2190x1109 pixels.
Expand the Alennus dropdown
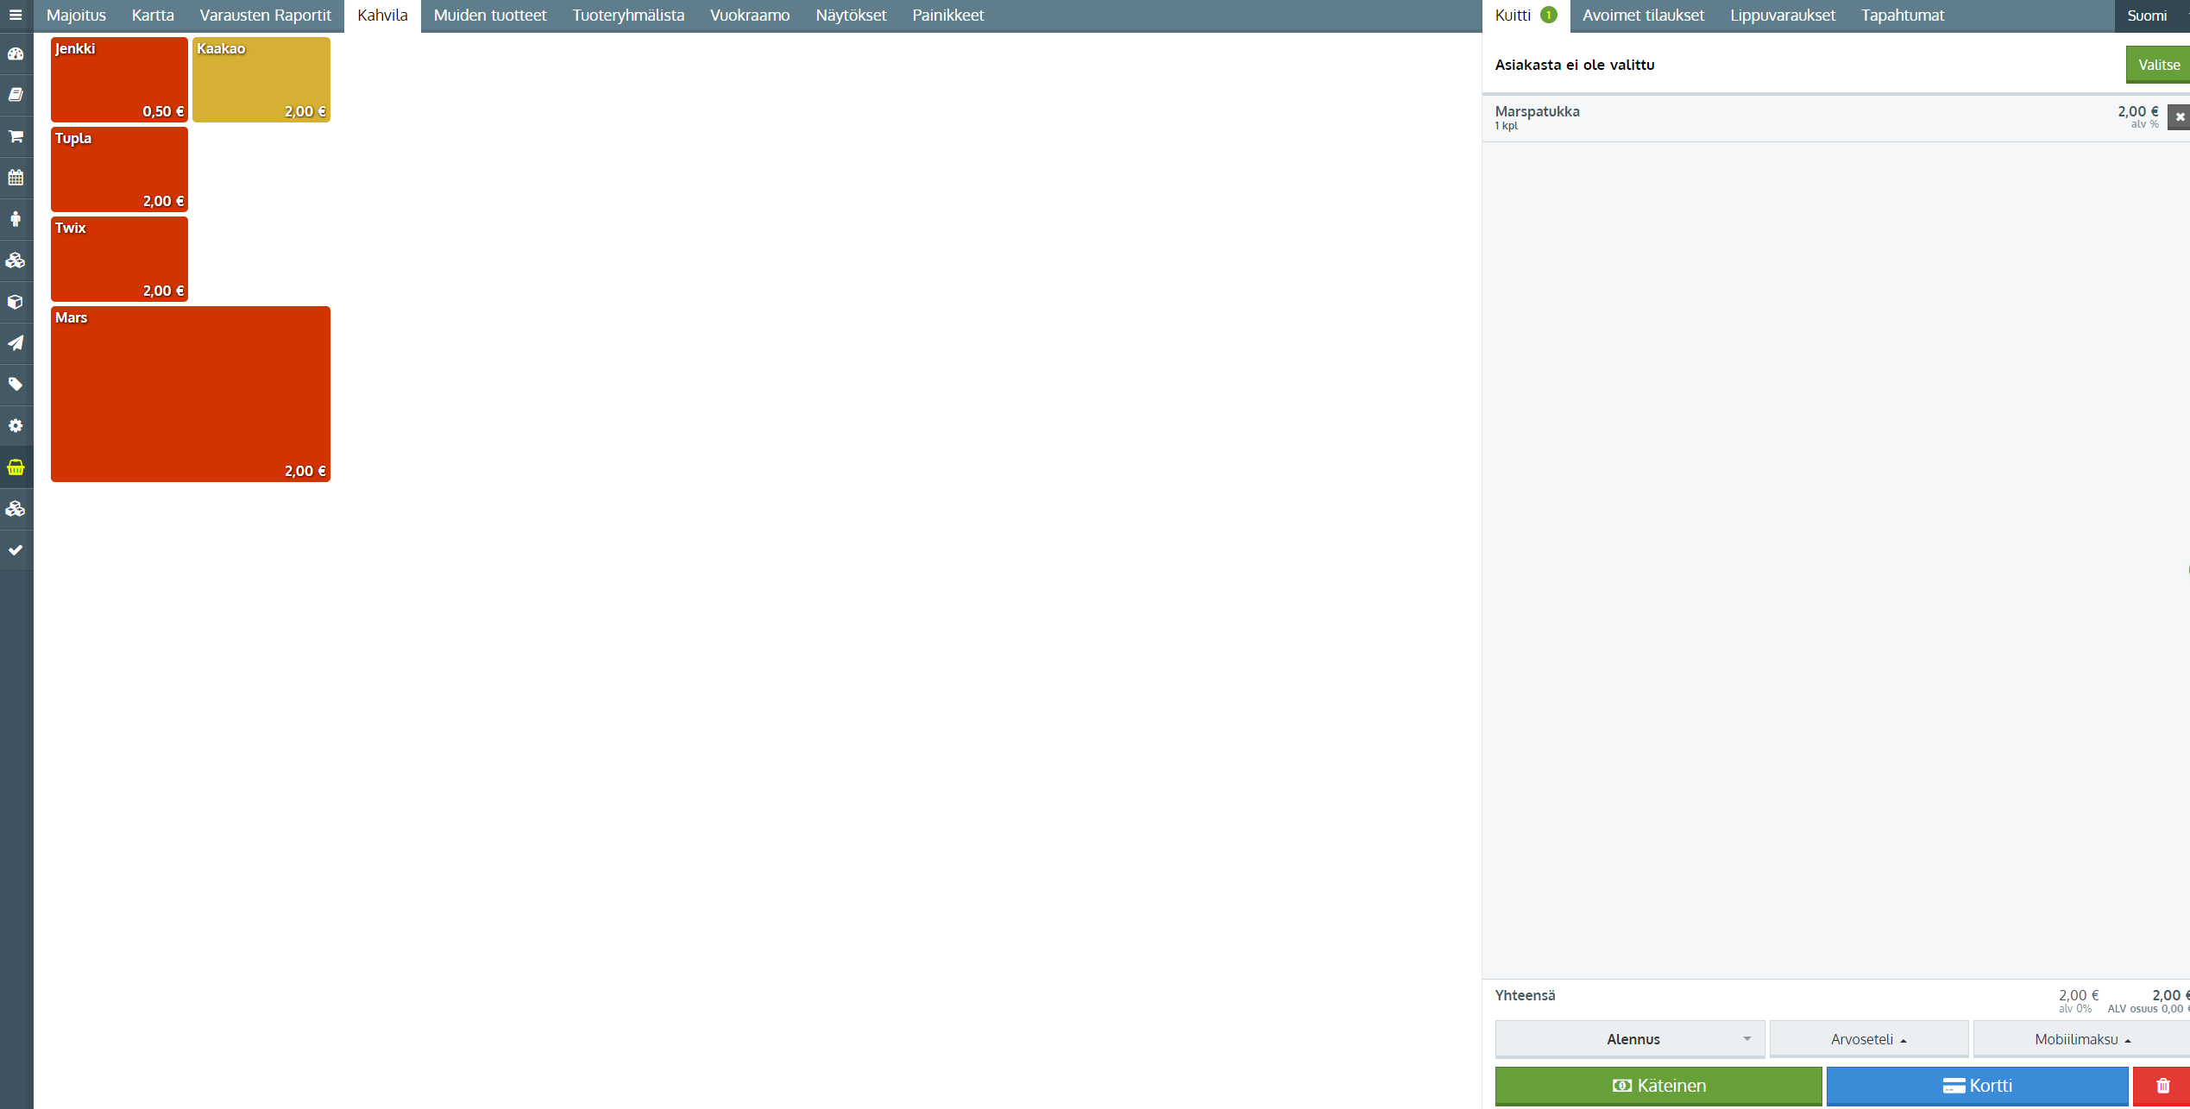click(1629, 1039)
